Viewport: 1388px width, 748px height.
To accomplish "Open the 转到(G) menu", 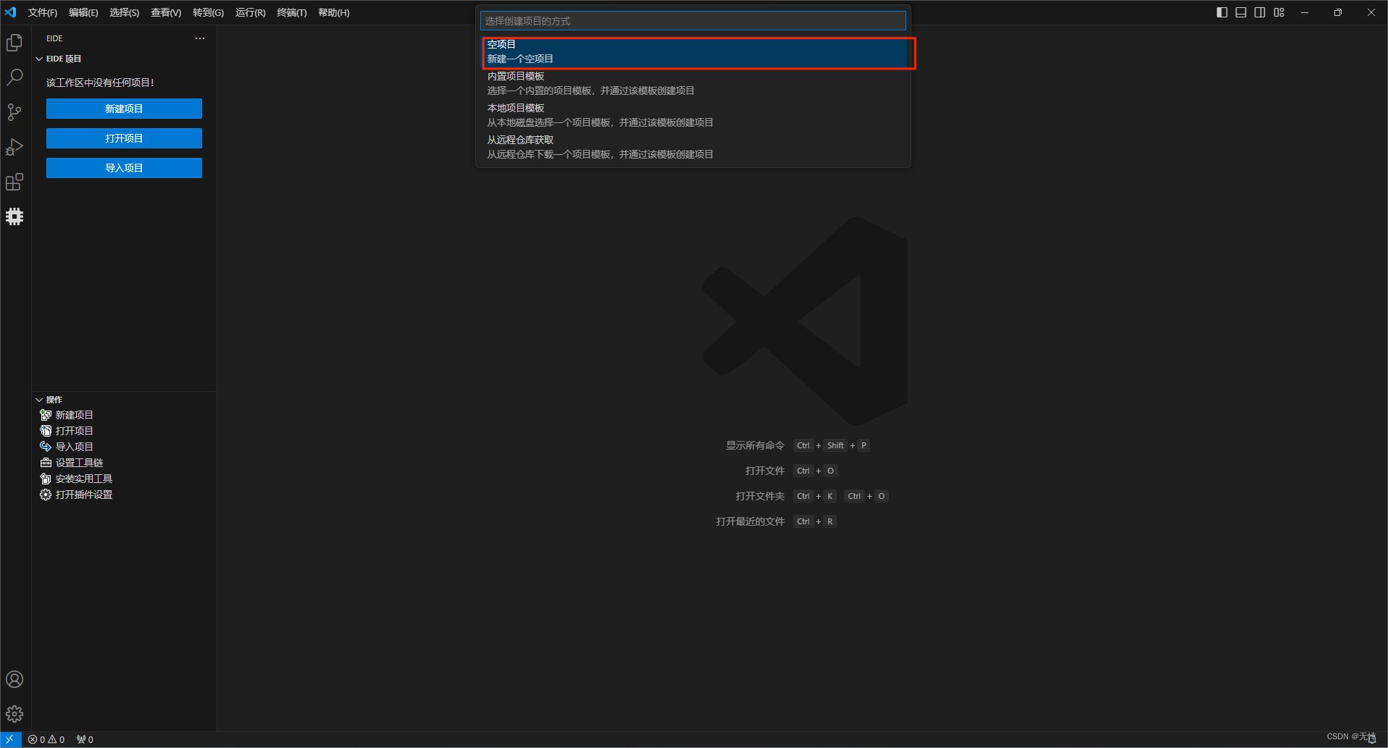I will pyautogui.click(x=209, y=12).
